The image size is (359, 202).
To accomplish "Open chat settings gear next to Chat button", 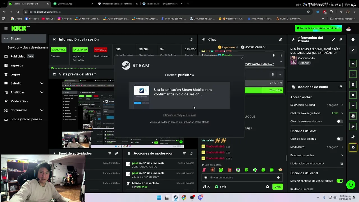I will (267, 187).
